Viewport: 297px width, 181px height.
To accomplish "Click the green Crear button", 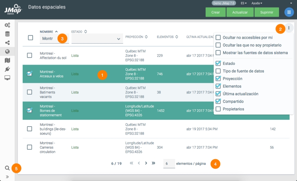I will coord(216,12).
